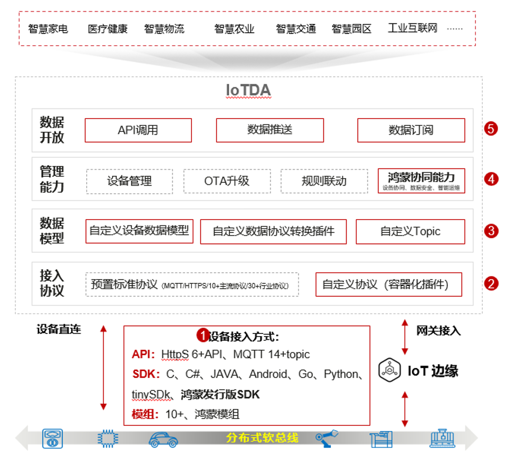Select 自定义数据协议转换插件 box
Image resolution: width=510 pixels, height=461 pixels.
coord(273,231)
